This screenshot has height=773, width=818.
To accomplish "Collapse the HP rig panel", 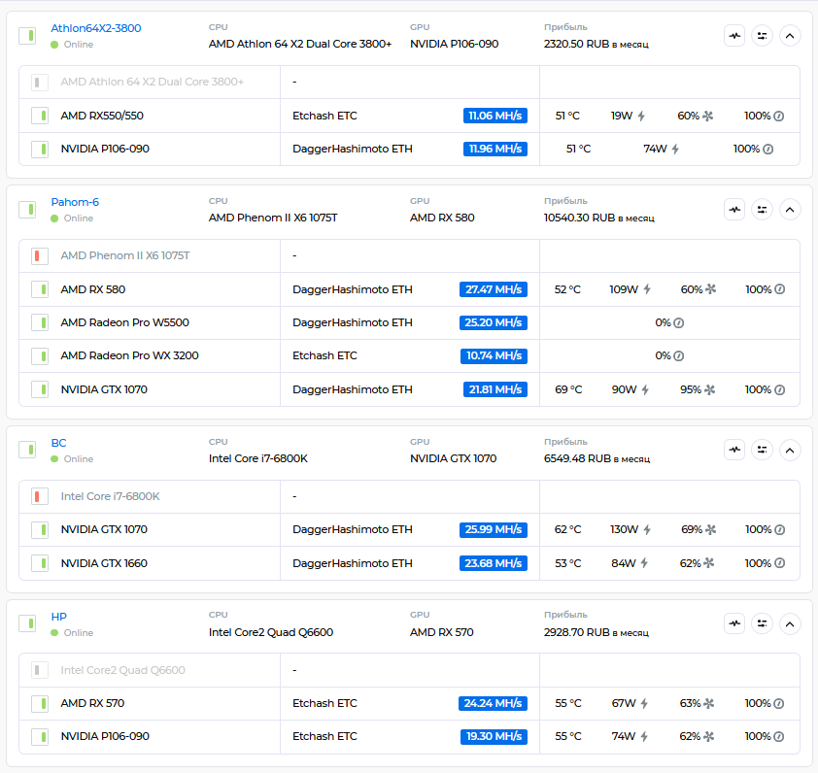I will [x=790, y=623].
